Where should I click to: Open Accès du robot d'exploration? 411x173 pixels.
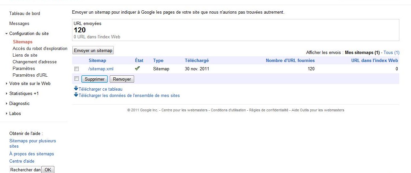click(40, 49)
